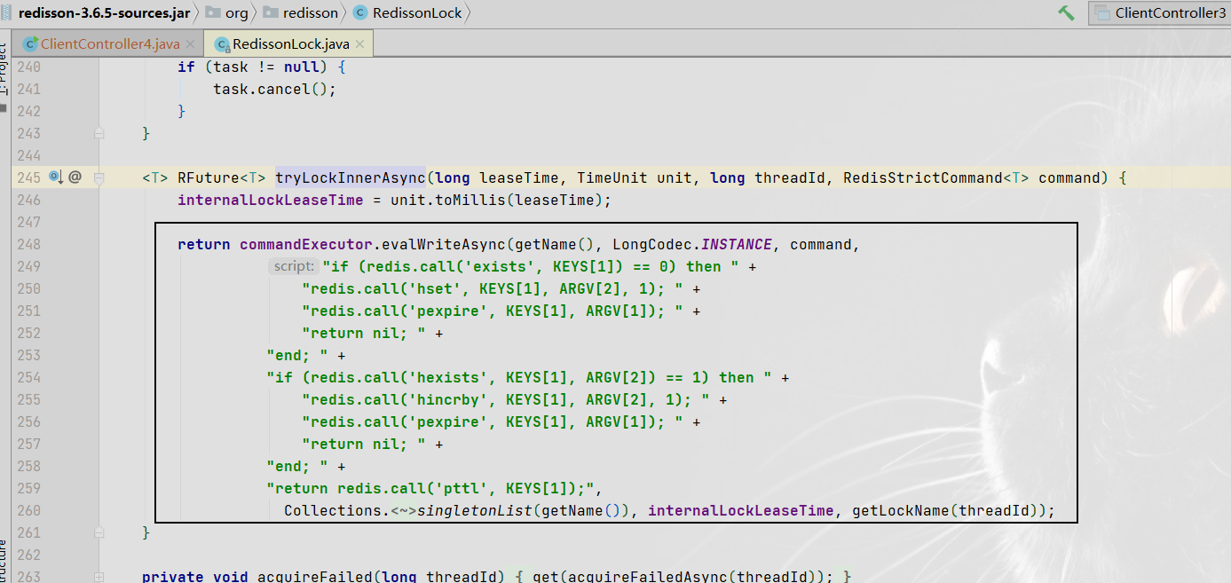Click the RedissonLock class breadcrumb
The image size is (1231, 583).
(417, 12)
